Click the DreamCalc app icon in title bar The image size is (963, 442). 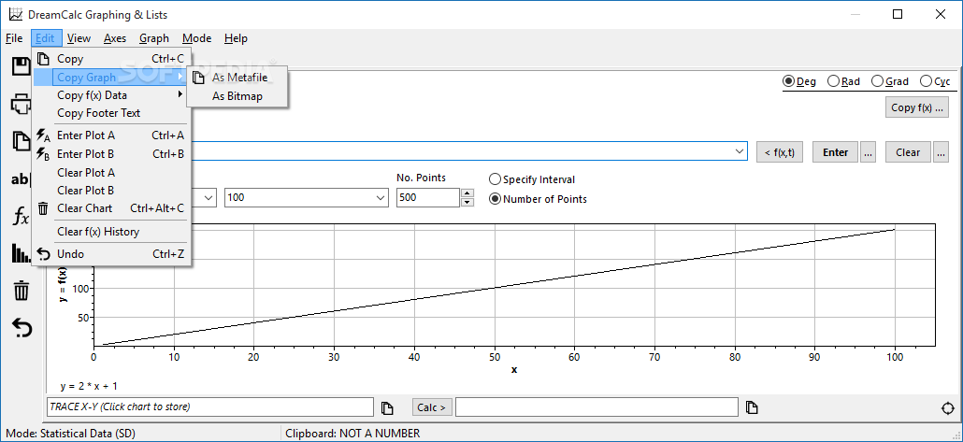pos(15,14)
